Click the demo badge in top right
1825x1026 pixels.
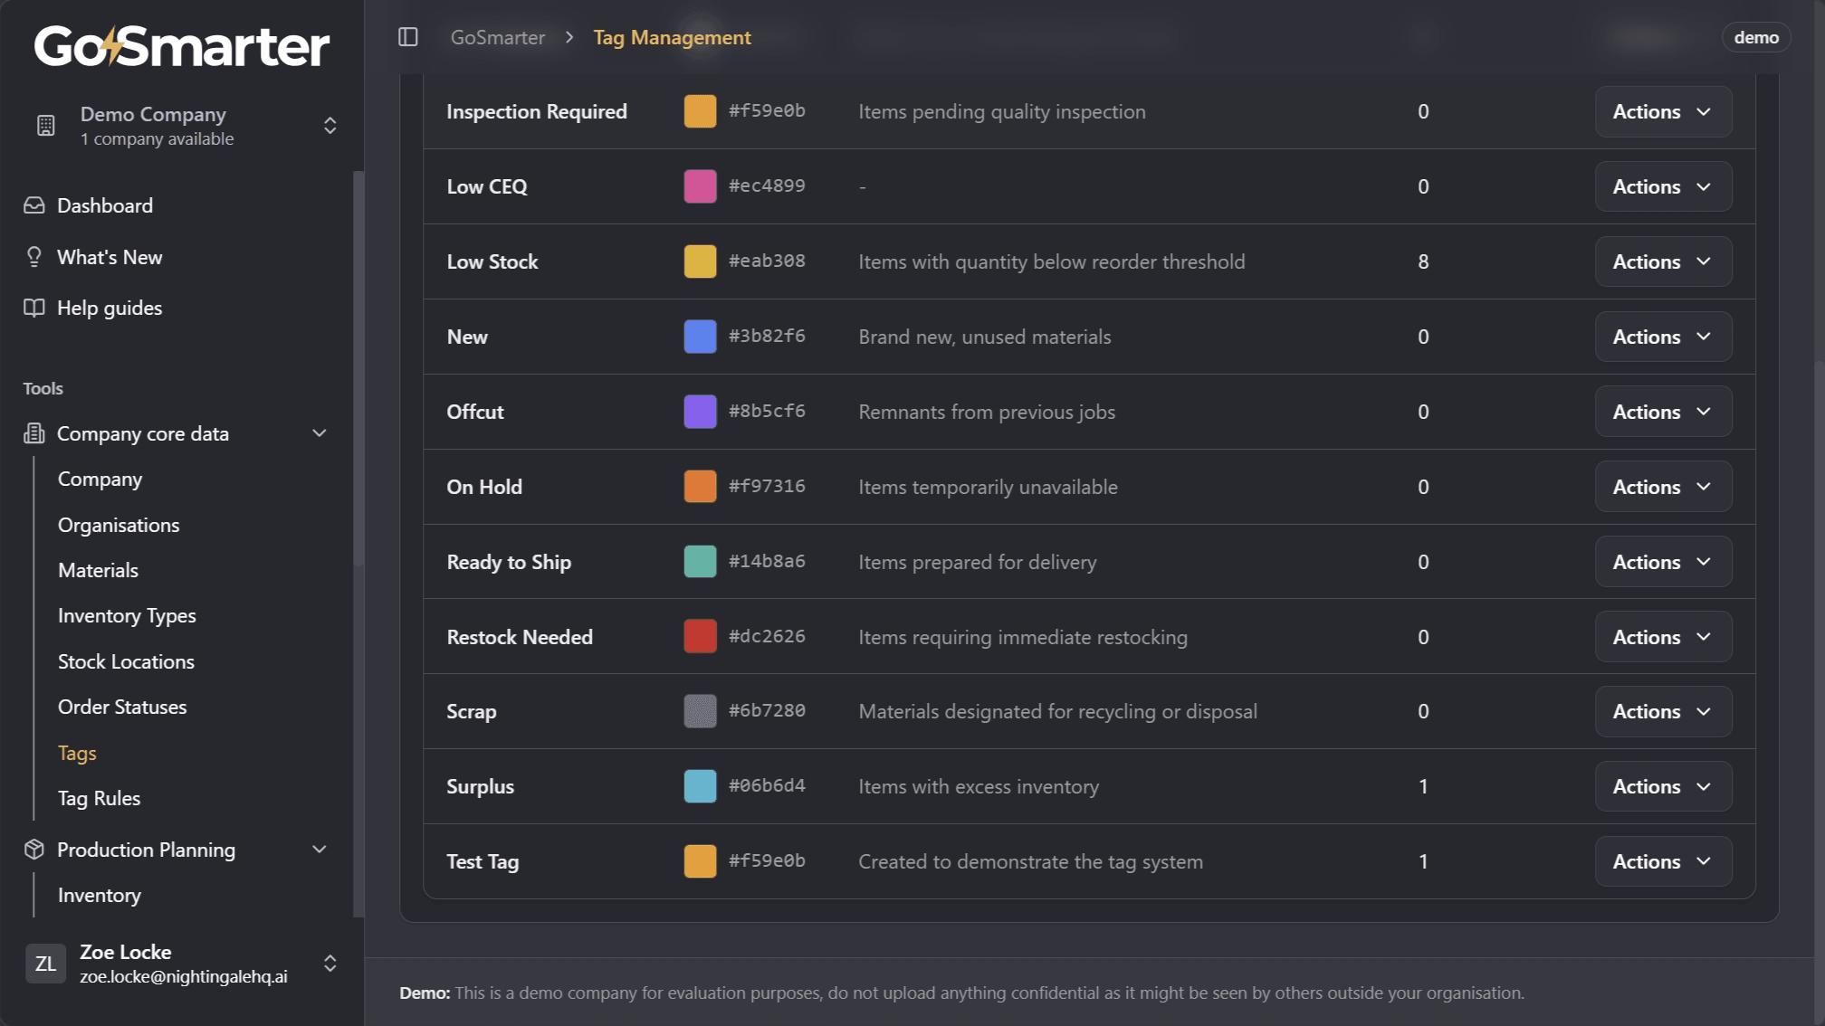coord(1755,37)
